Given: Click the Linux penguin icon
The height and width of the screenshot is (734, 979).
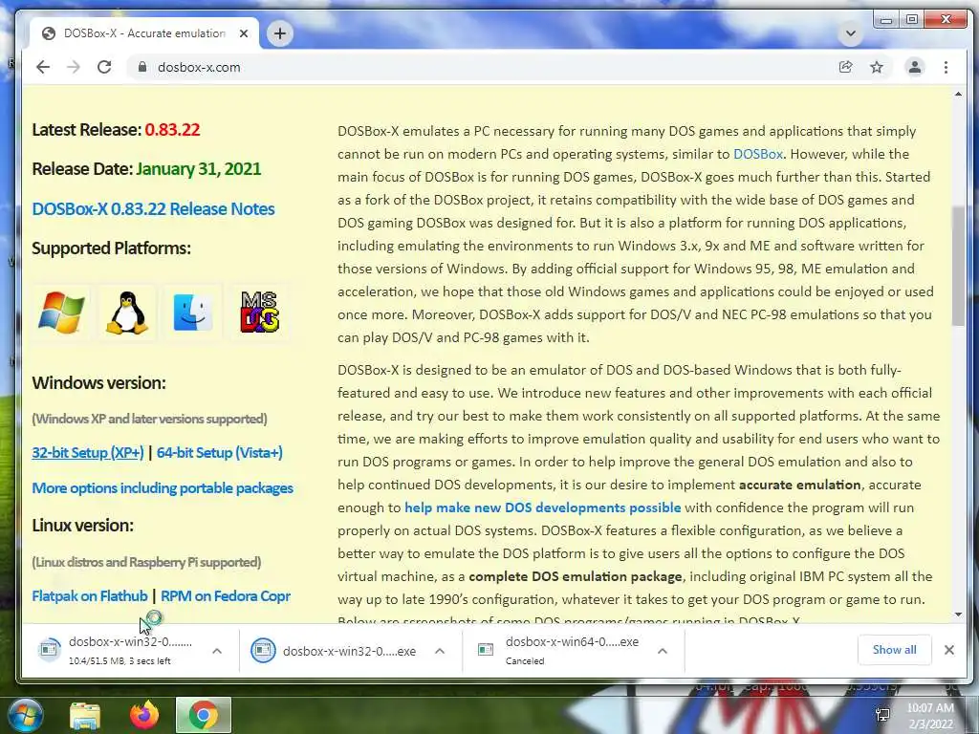Looking at the screenshot, I should [x=127, y=313].
